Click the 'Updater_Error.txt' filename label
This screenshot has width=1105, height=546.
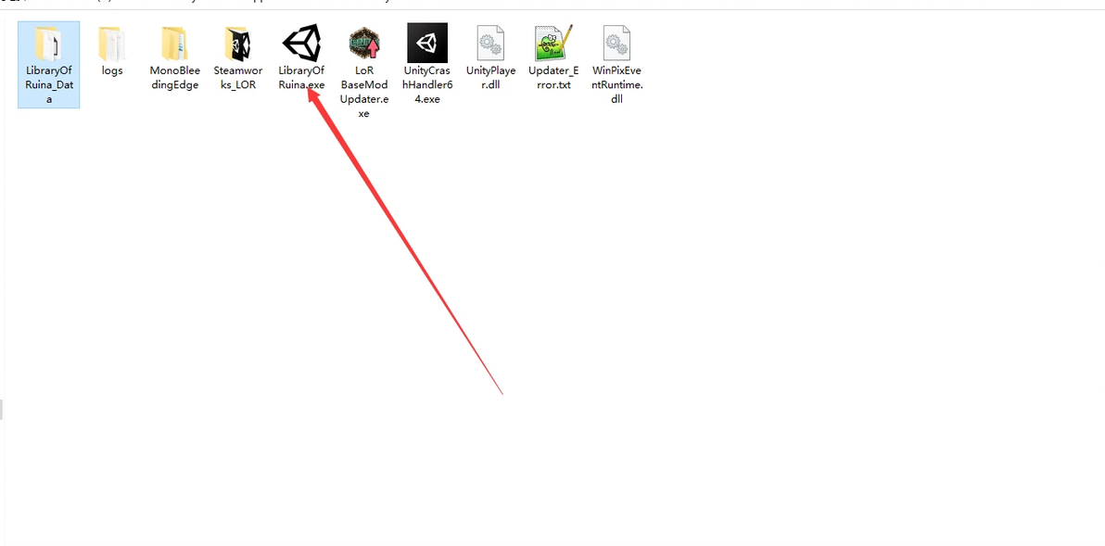click(x=553, y=78)
